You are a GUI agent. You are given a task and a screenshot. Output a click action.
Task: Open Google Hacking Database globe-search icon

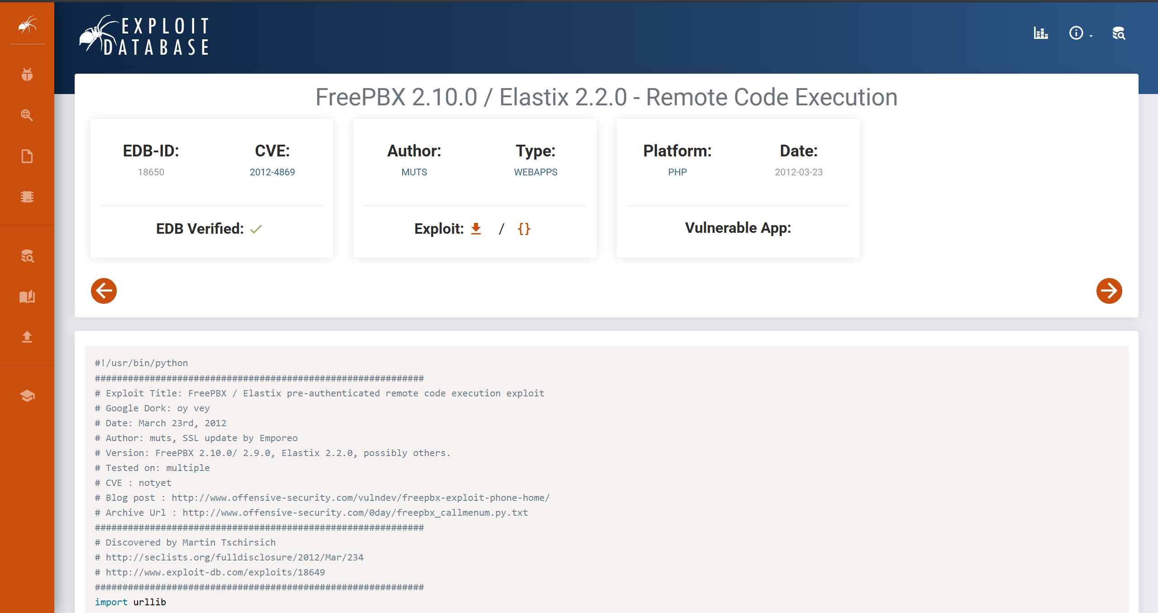27,115
